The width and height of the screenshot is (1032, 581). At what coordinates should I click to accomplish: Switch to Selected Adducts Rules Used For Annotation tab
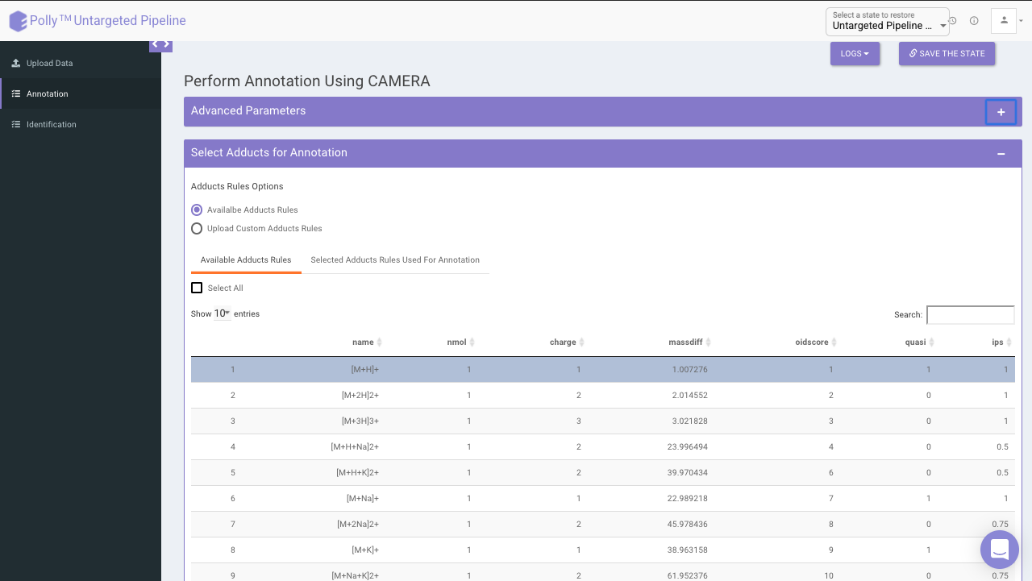395,259
